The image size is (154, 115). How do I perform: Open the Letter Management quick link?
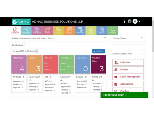(128, 77)
